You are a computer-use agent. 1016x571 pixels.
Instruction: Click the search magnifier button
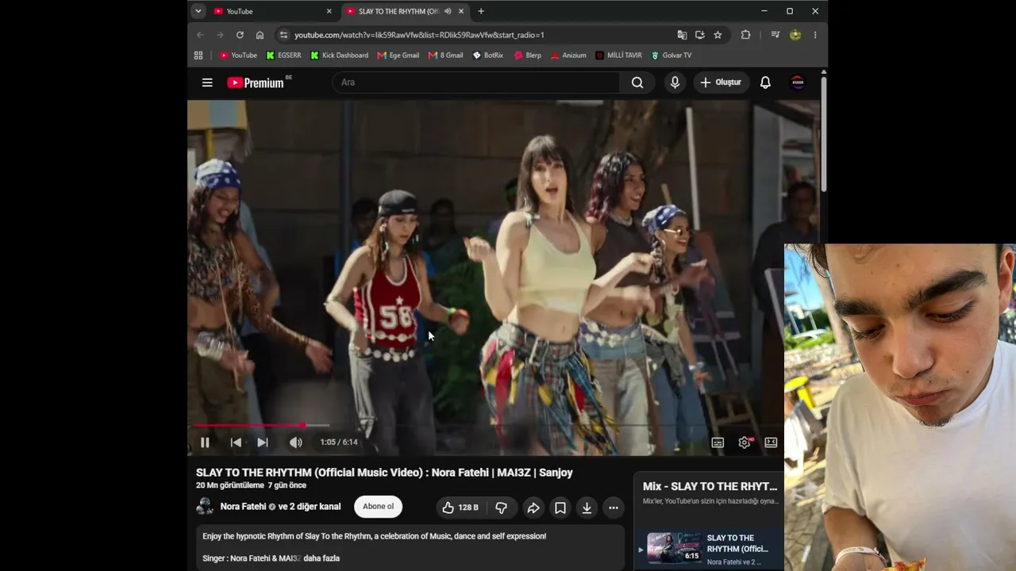point(637,82)
